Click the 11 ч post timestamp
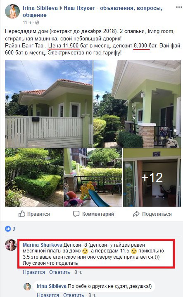Screen dimensions: 183x297 point(27,23)
